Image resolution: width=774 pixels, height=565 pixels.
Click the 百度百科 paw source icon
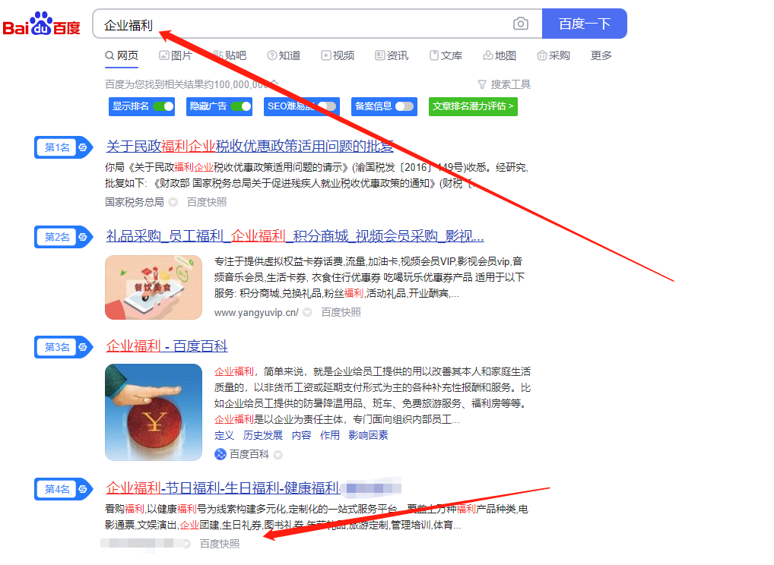[x=220, y=454]
